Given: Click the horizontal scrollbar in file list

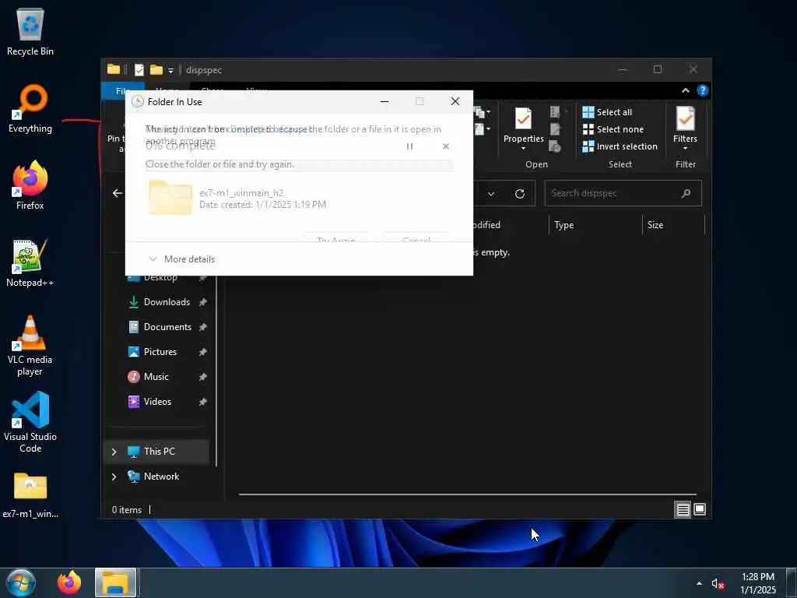Looking at the screenshot, I should [x=467, y=494].
